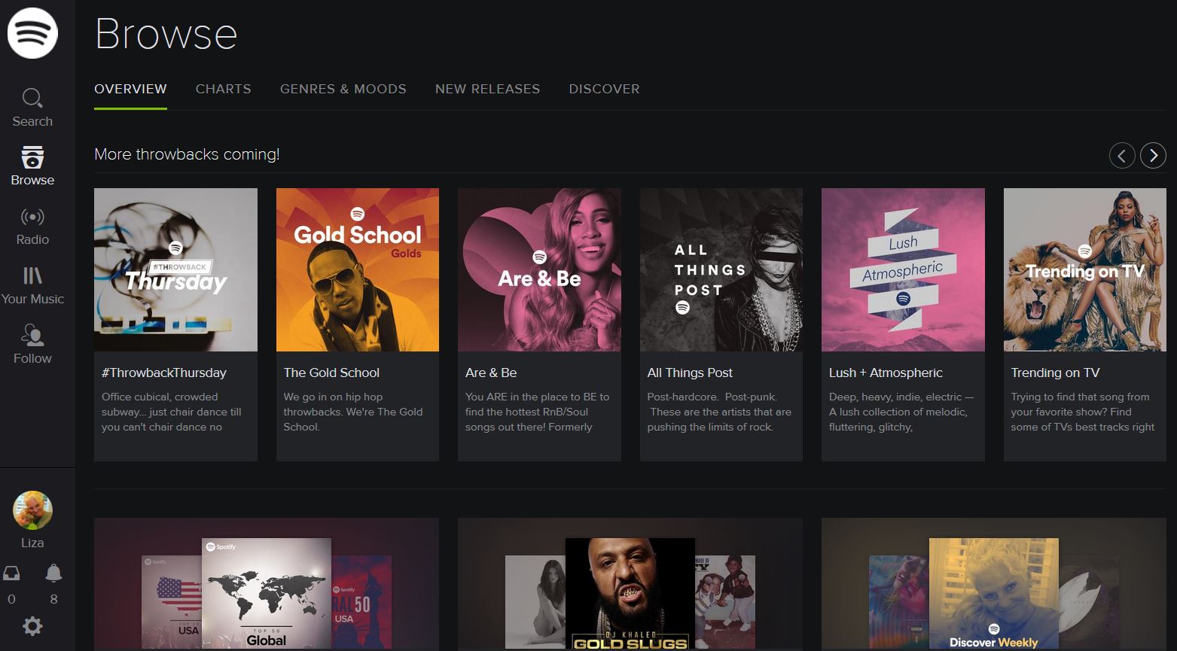The width and height of the screenshot is (1177, 651).
Task: Open the USA chart cover
Action: tap(172, 602)
